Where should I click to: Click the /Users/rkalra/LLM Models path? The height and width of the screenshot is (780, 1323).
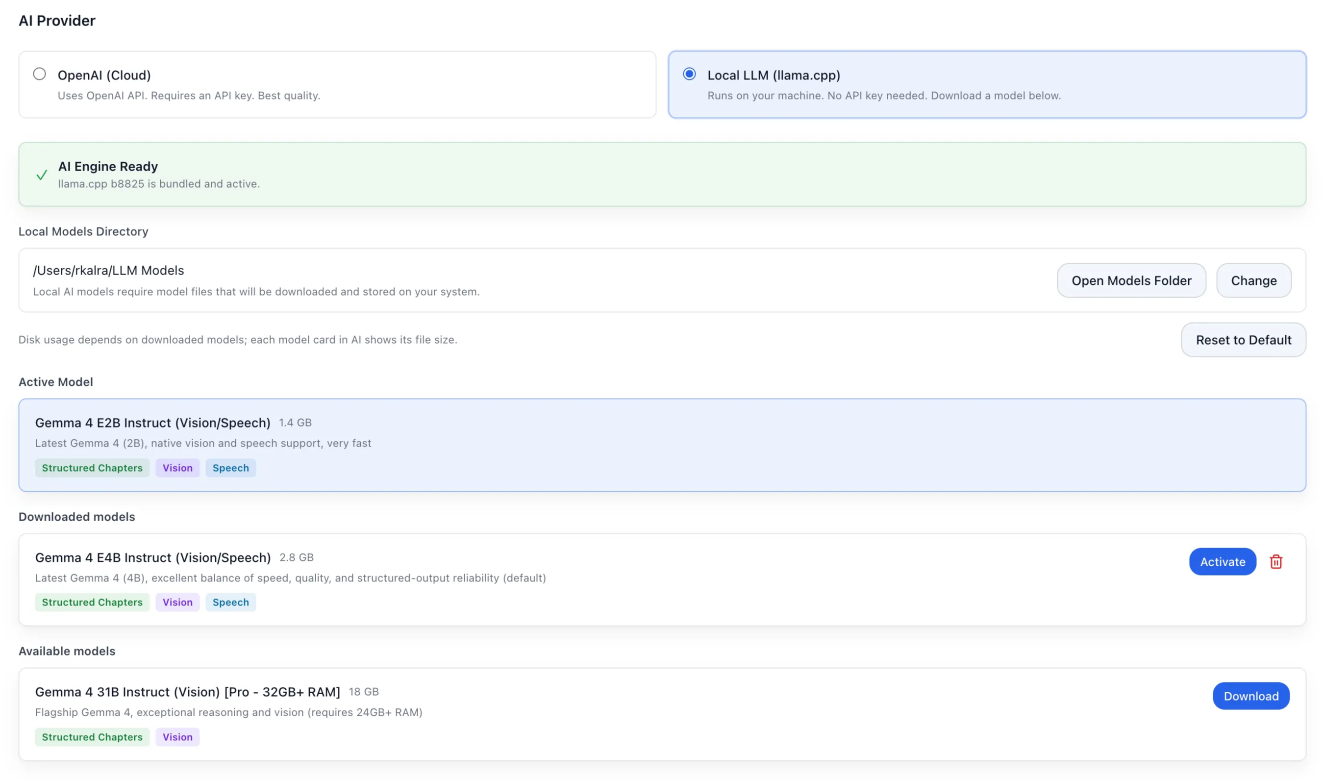pos(108,270)
